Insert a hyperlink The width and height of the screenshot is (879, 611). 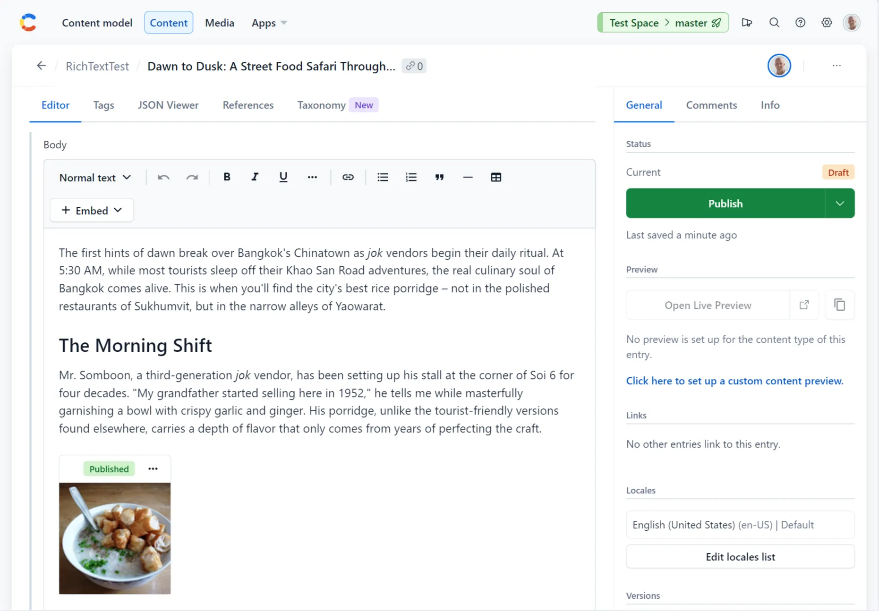(348, 178)
